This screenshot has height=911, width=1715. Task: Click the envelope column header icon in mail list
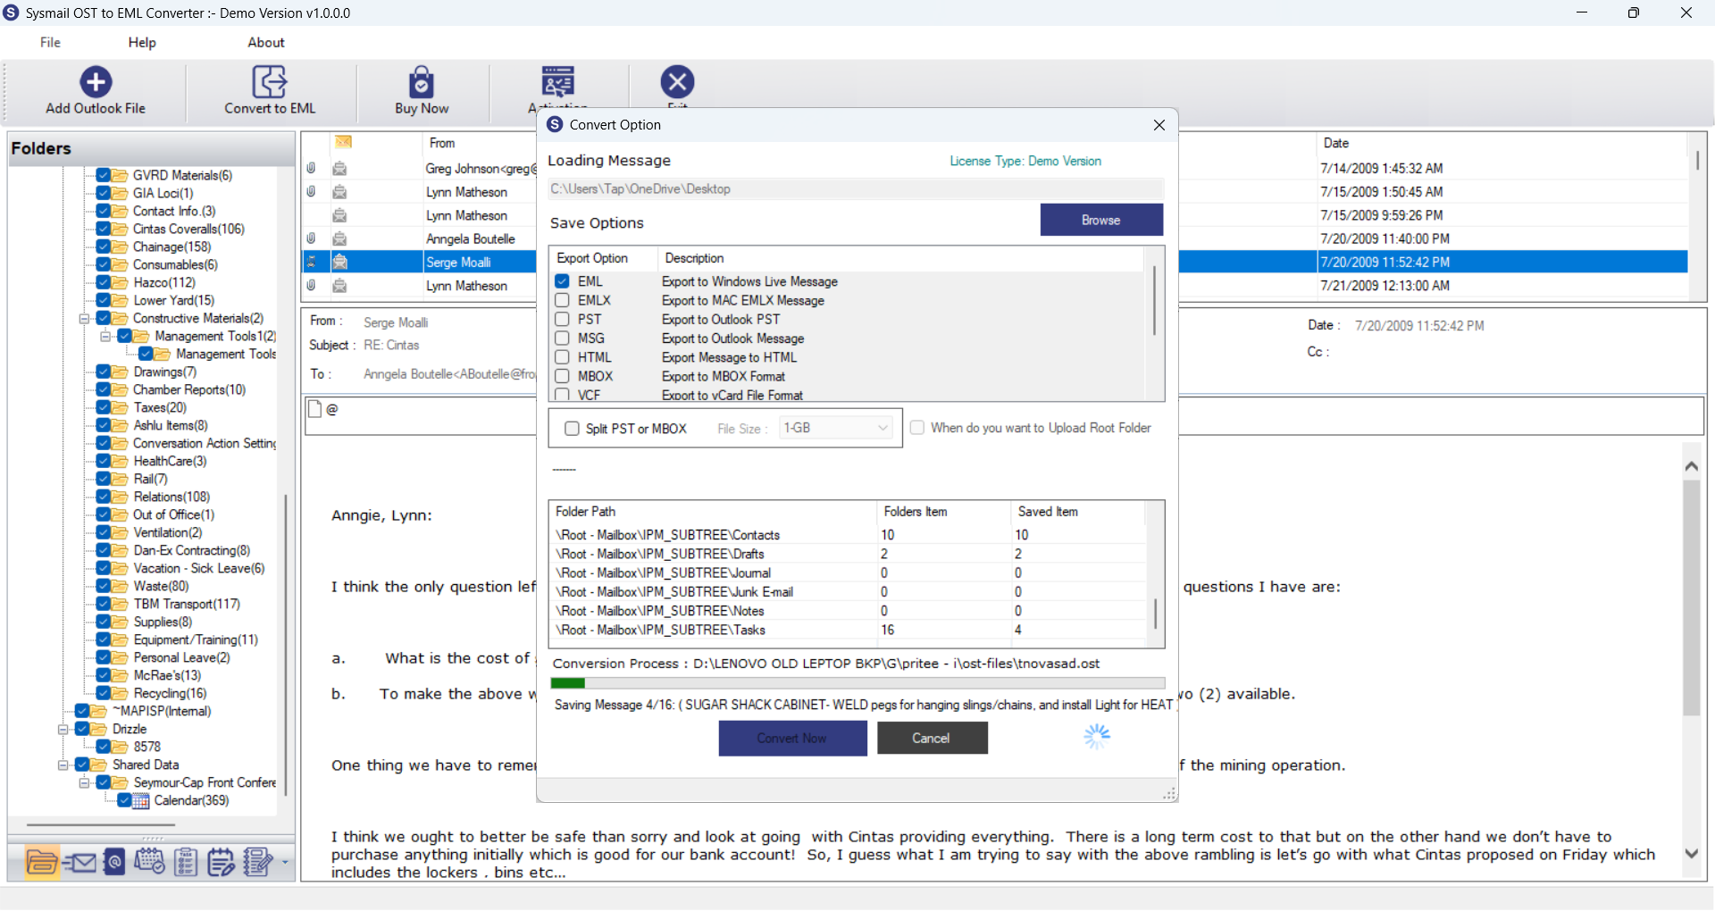344,142
